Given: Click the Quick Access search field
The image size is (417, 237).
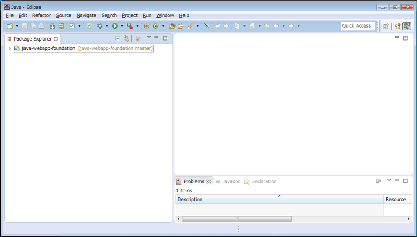Looking at the screenshot, I should coord(358,26).
